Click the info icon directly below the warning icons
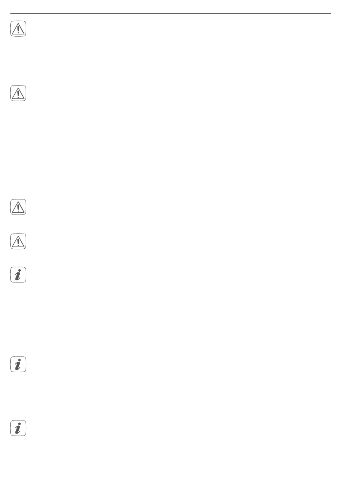 [x=18, y=275]
